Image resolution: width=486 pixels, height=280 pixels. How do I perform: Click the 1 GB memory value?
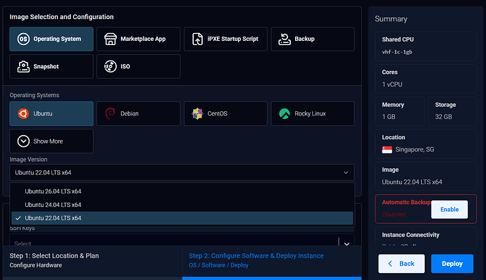(389, 117)
